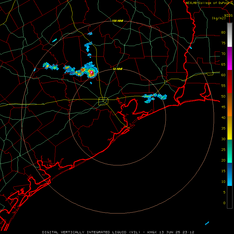Pick the blue segment of the color bar
This screenshot has height=234, width=234.
pyautogui.click(x=230, y=174)
